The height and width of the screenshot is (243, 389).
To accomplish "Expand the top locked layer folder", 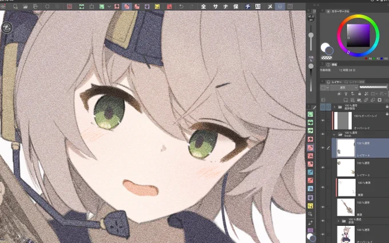I will (x=335, y=107).
